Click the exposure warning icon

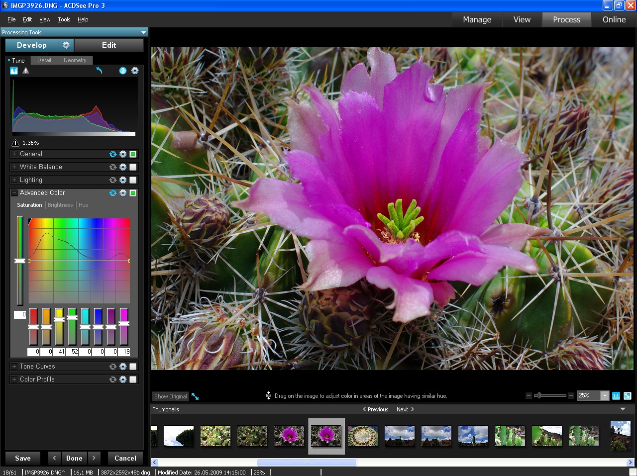pyautogui.click(x=25, y=71)
